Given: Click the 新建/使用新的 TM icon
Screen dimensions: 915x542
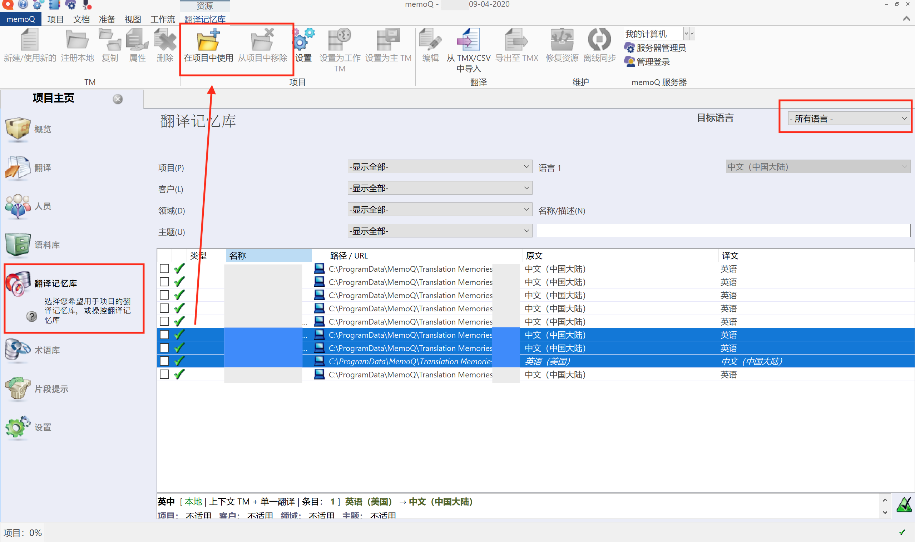Looking at the screenshot, I should point(30,39).
